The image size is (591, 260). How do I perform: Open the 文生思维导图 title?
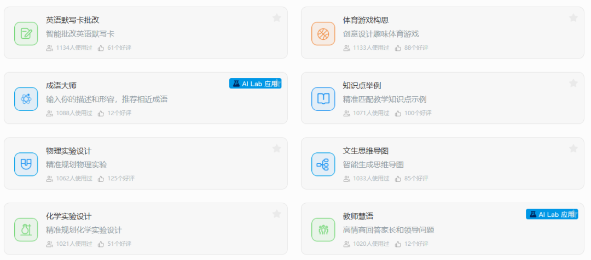pyautogui.click(x=366, y=151)
